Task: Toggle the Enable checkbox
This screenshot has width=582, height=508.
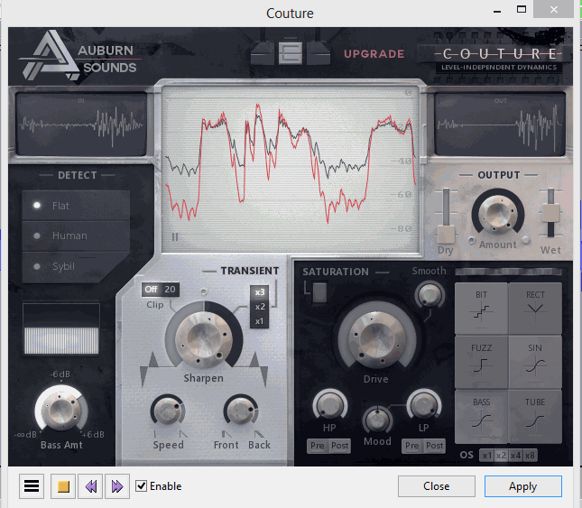Action: coord(141,485)
